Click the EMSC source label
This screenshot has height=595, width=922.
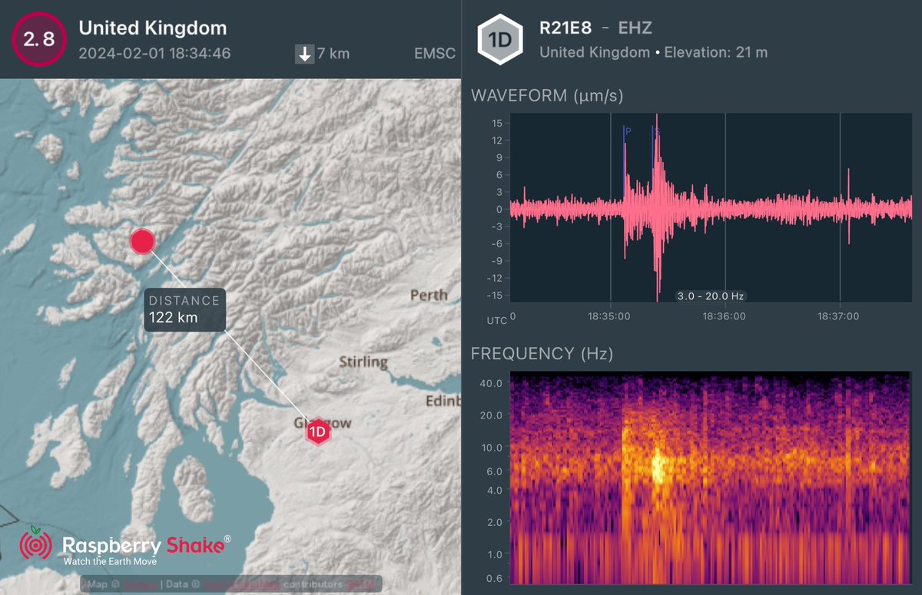tap(435, 54)
